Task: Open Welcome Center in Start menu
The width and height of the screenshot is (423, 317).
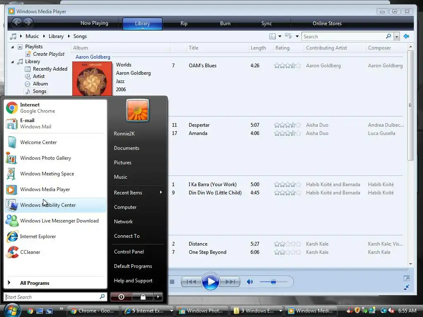Action: (x=55, y=142)
